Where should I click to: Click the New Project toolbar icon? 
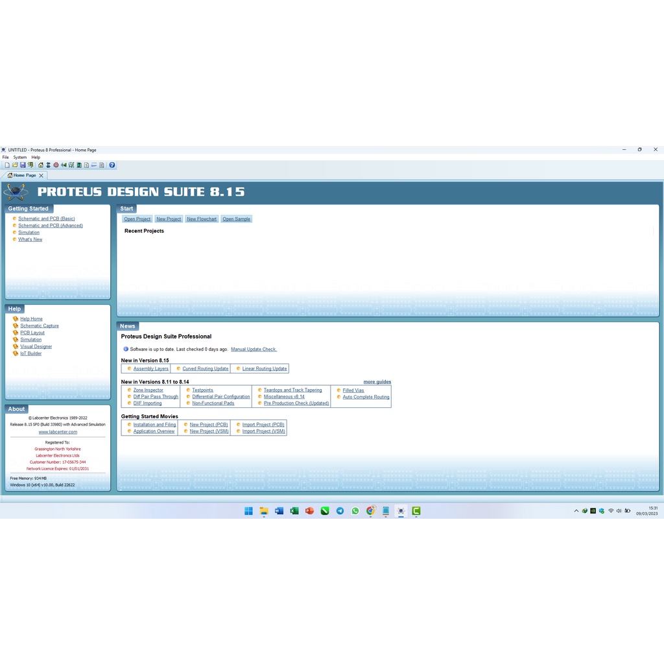point(6,165)
